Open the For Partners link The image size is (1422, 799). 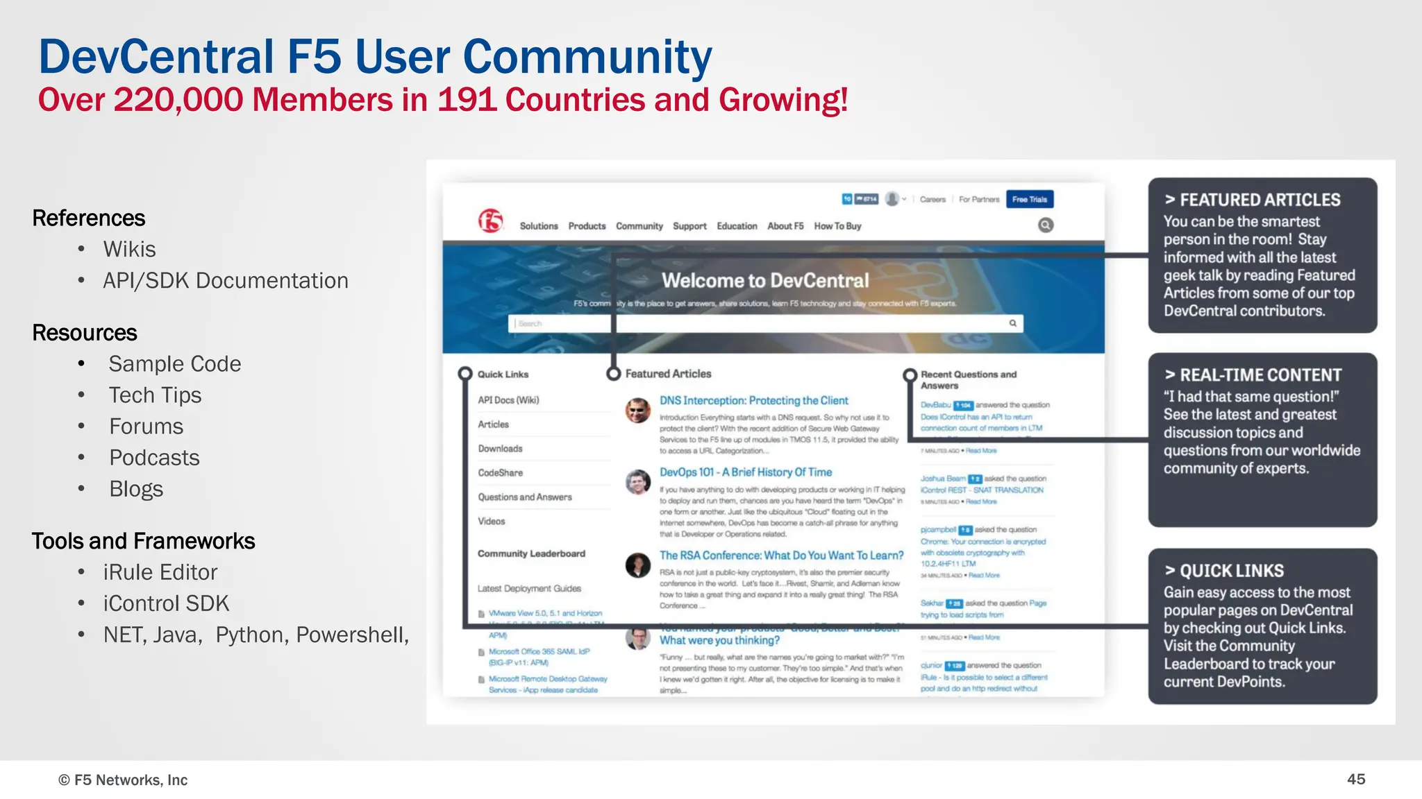point(979,200)
